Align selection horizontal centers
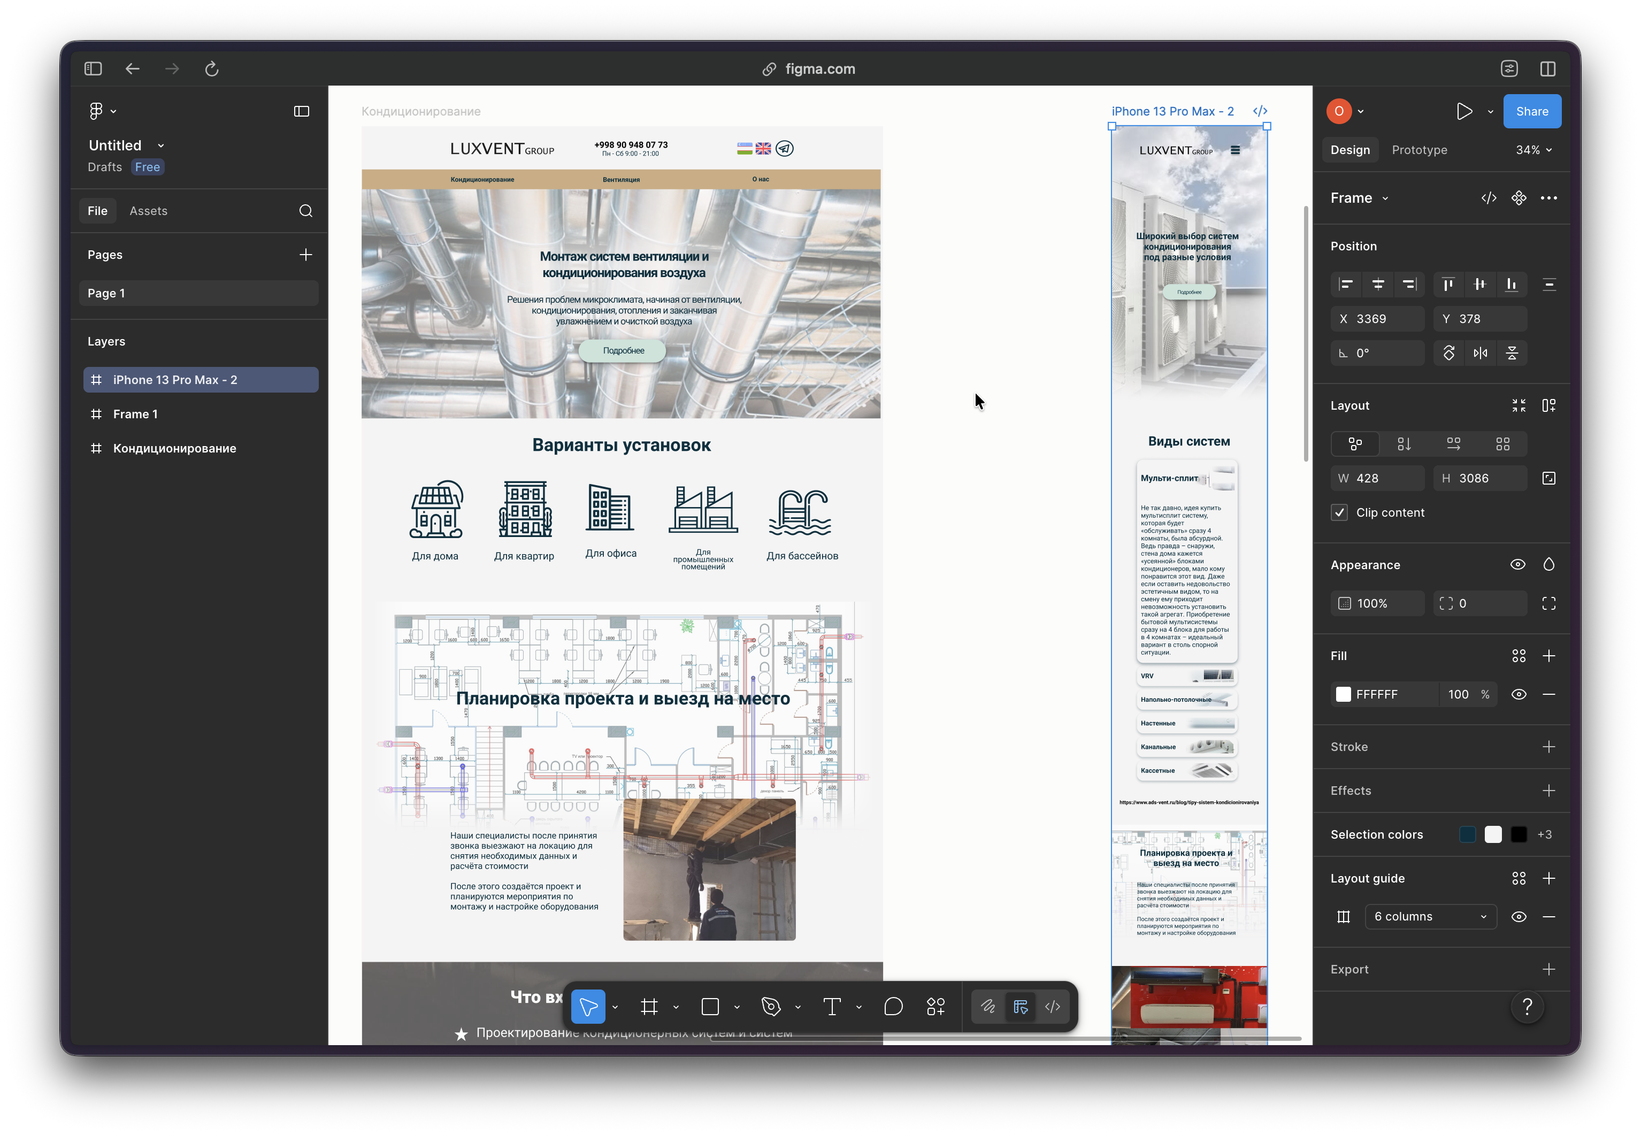Image resolution: width=1641 pixels, height=1135 pixels. coord(1378,285)
